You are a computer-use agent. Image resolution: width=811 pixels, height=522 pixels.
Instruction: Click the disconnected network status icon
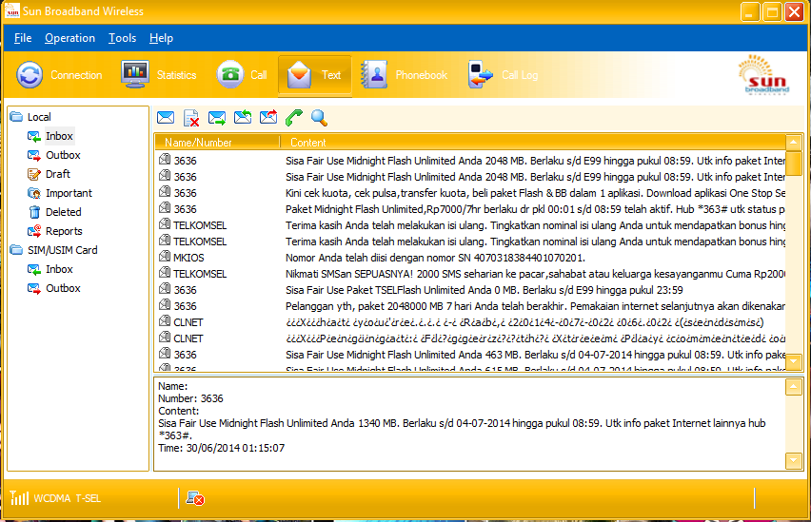click(x=195, y=498)
